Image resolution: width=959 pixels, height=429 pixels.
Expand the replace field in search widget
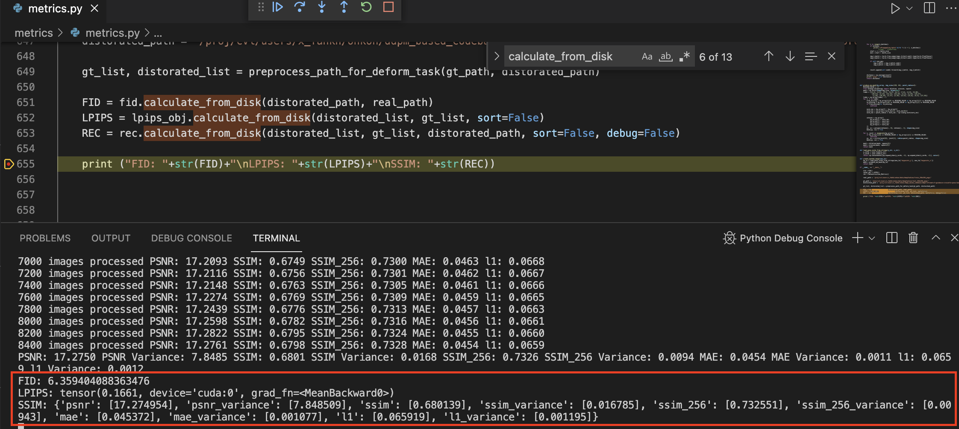[497, 56]
